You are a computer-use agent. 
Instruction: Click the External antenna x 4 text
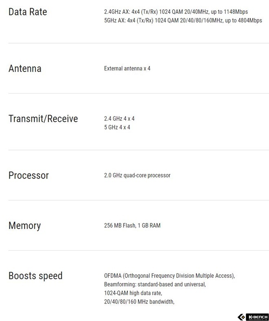[127, 68]
